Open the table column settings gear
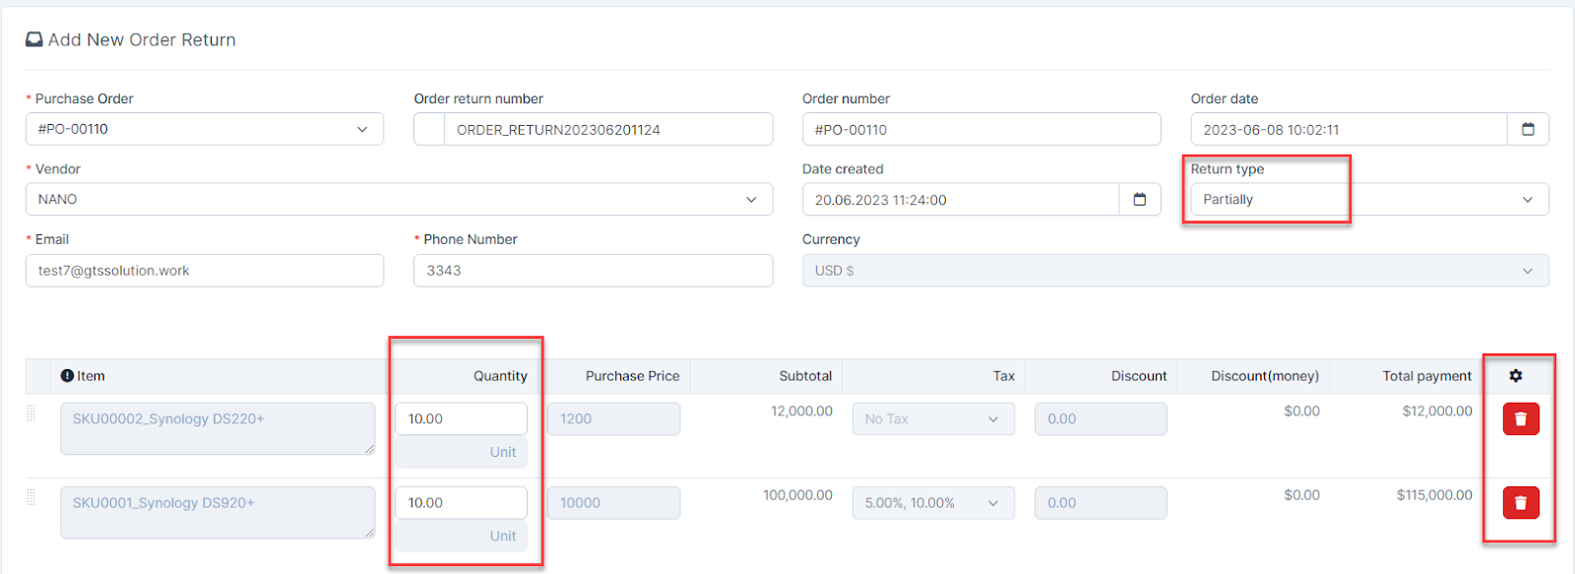This screenshot has height=574, width=1575. (x=1515, y=376)
